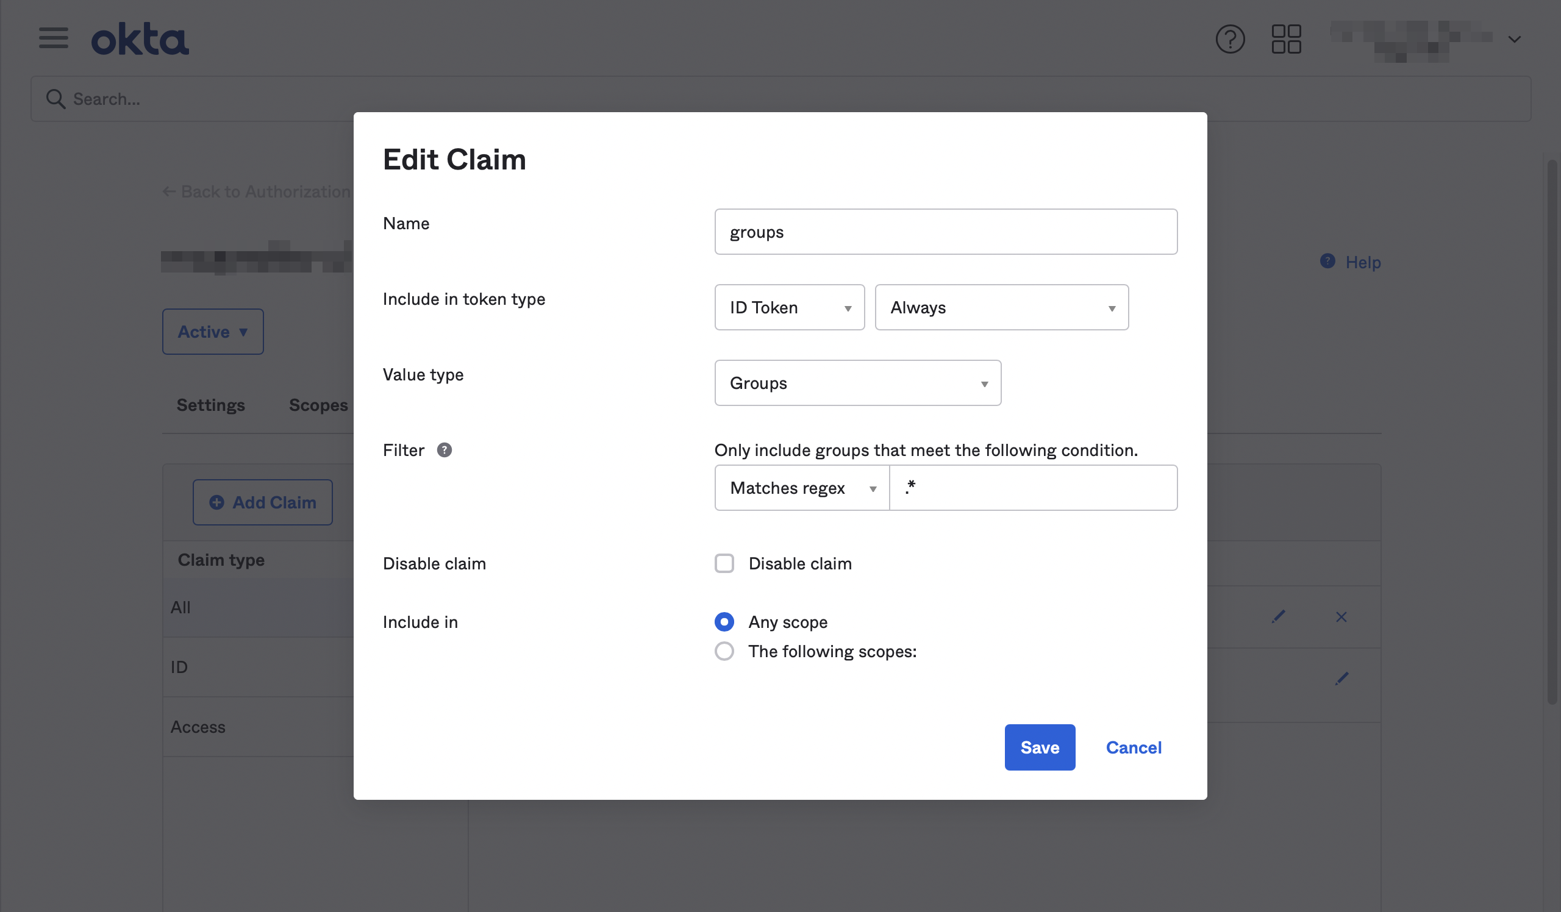The width and height of the screenshot is (1561, 912).
Task: Click the Filter help tooltip icon
Action: click(x=444, y=450)
